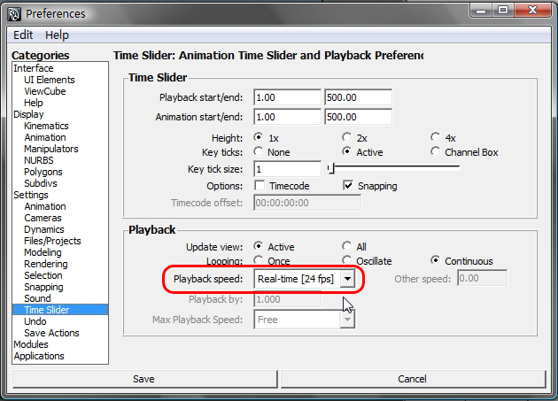Select Modules category
The height and width of the screenshot is (401, 558).
(31, 344)
